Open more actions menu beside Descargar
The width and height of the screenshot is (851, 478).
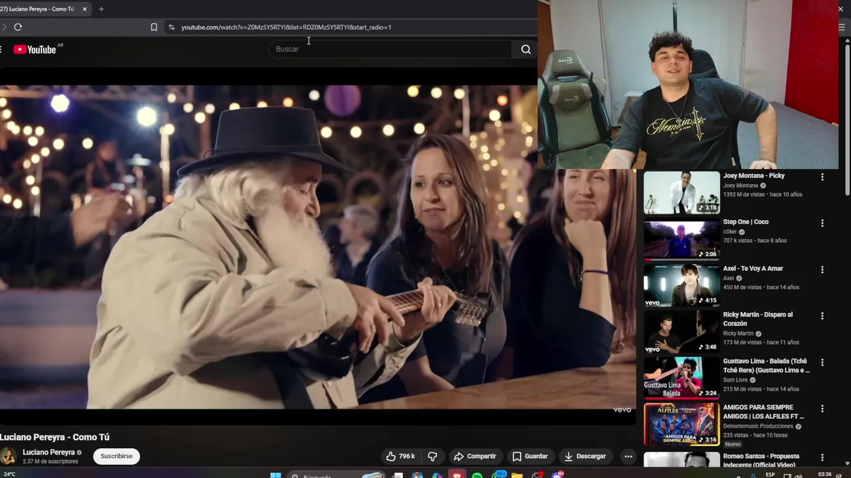tap(628, 456)
